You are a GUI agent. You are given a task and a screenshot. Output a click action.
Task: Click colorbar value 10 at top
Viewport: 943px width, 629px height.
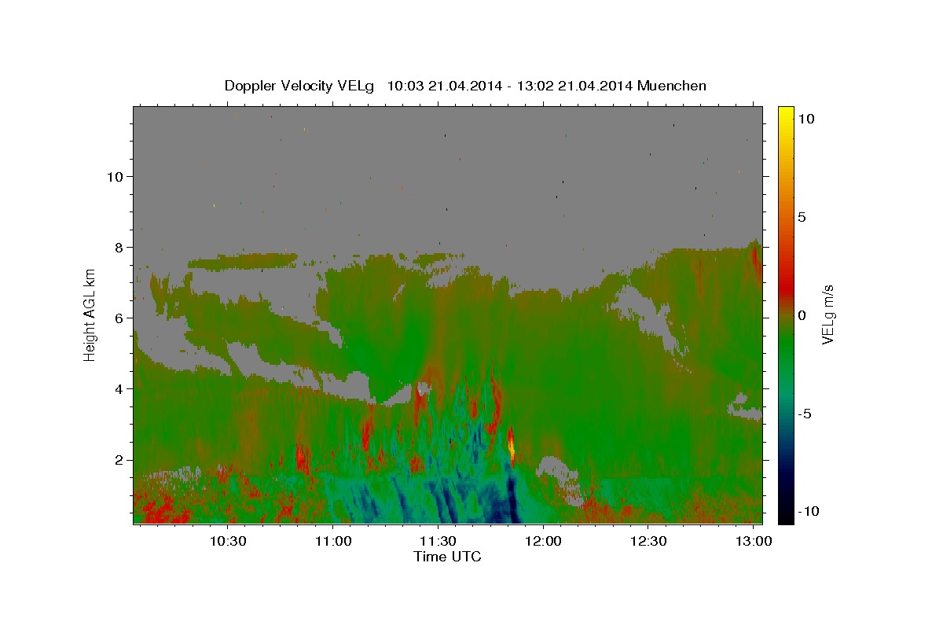click(807, 119)
